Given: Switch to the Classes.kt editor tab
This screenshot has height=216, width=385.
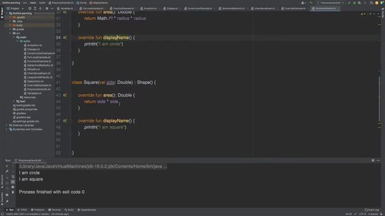Looking at the screenshot, I should 171,8.
